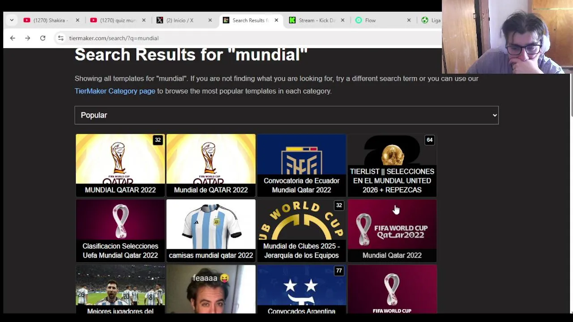Open the Mejores jugadores del template
This screenshot has height=322, width=573.
pyautogui.click(x=120, y=289)
